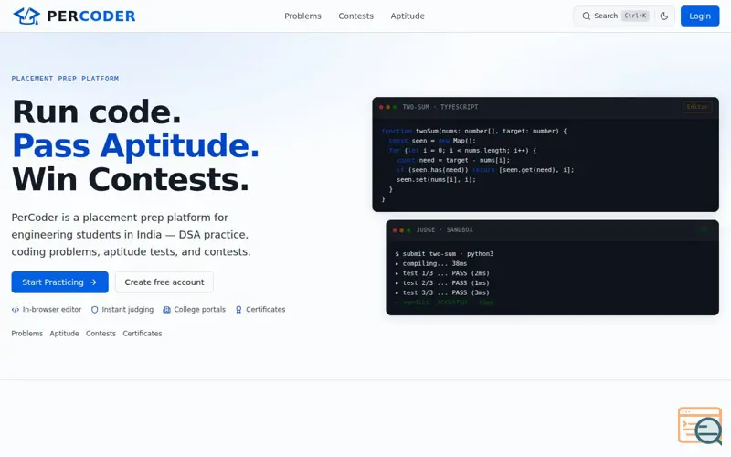Click the Ctrl+K shortcut badge

(635, 16)
